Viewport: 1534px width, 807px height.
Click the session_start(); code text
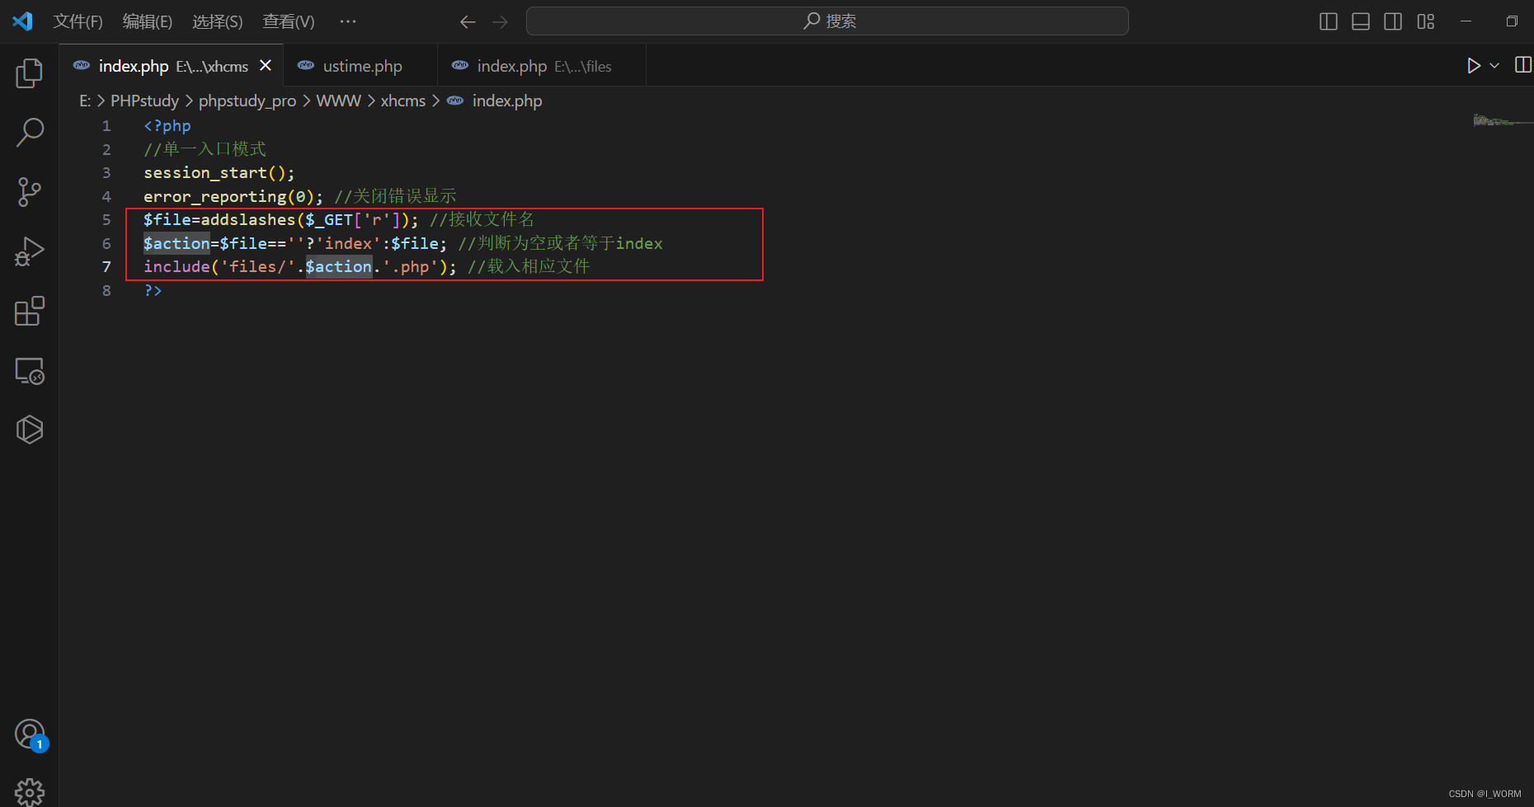(x=219, y=173)
